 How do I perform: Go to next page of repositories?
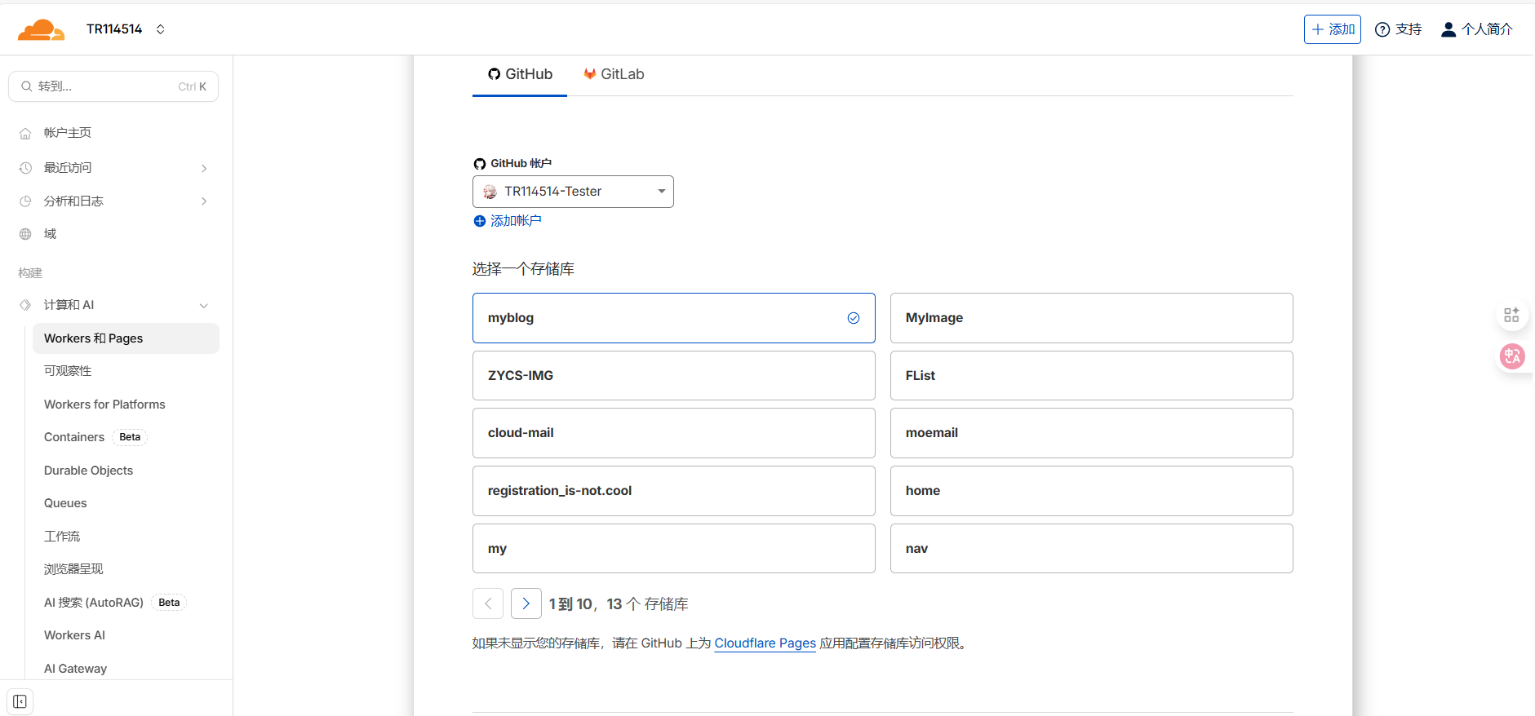(526, 603)
